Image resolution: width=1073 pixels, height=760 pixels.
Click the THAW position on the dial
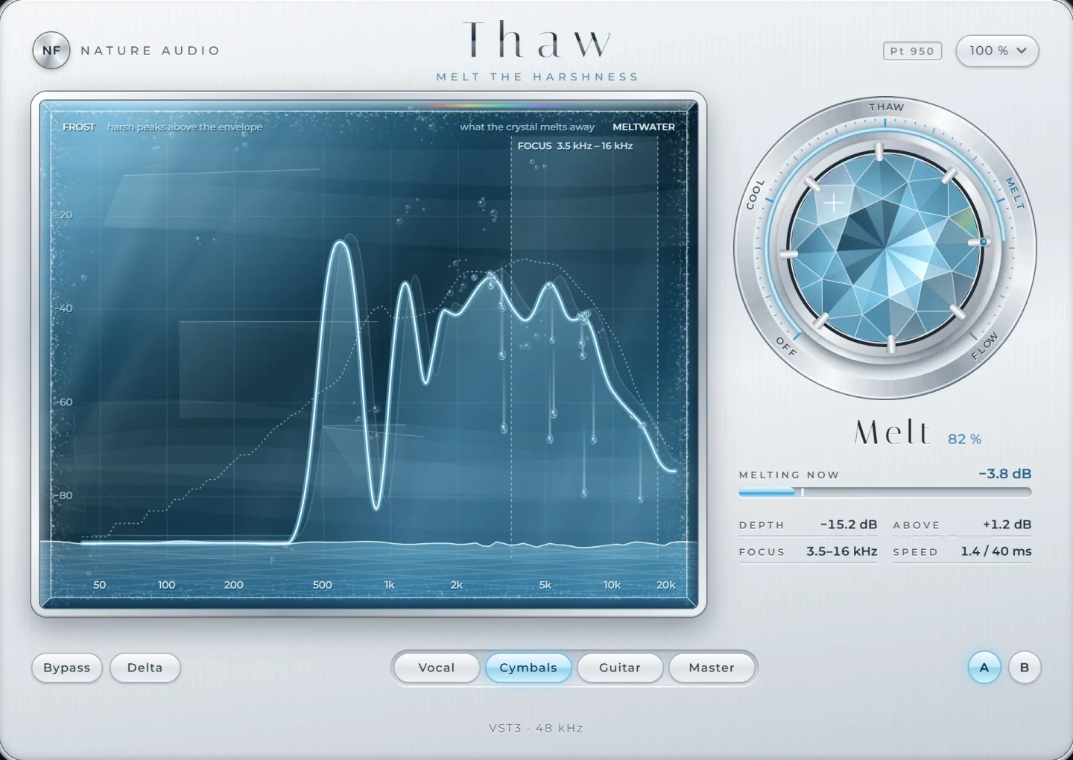pyautogui.click(x=886, y=107)
